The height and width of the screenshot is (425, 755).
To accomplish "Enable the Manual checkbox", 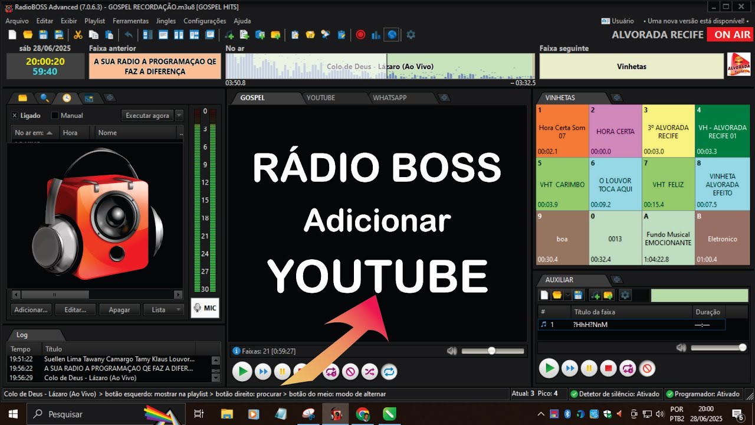I will pos(55,116).
